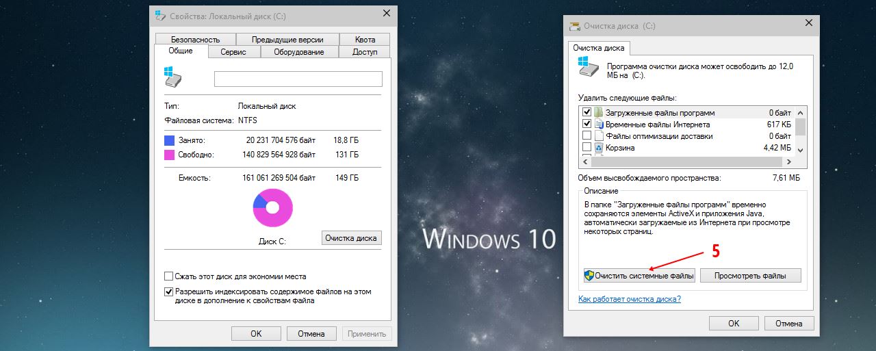Click right arrow of horizontal list scrollbar

pyautogui.click(x=789, y=162)
